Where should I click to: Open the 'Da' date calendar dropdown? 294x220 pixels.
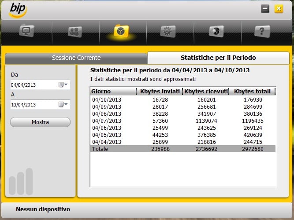(x=63, y=85)
